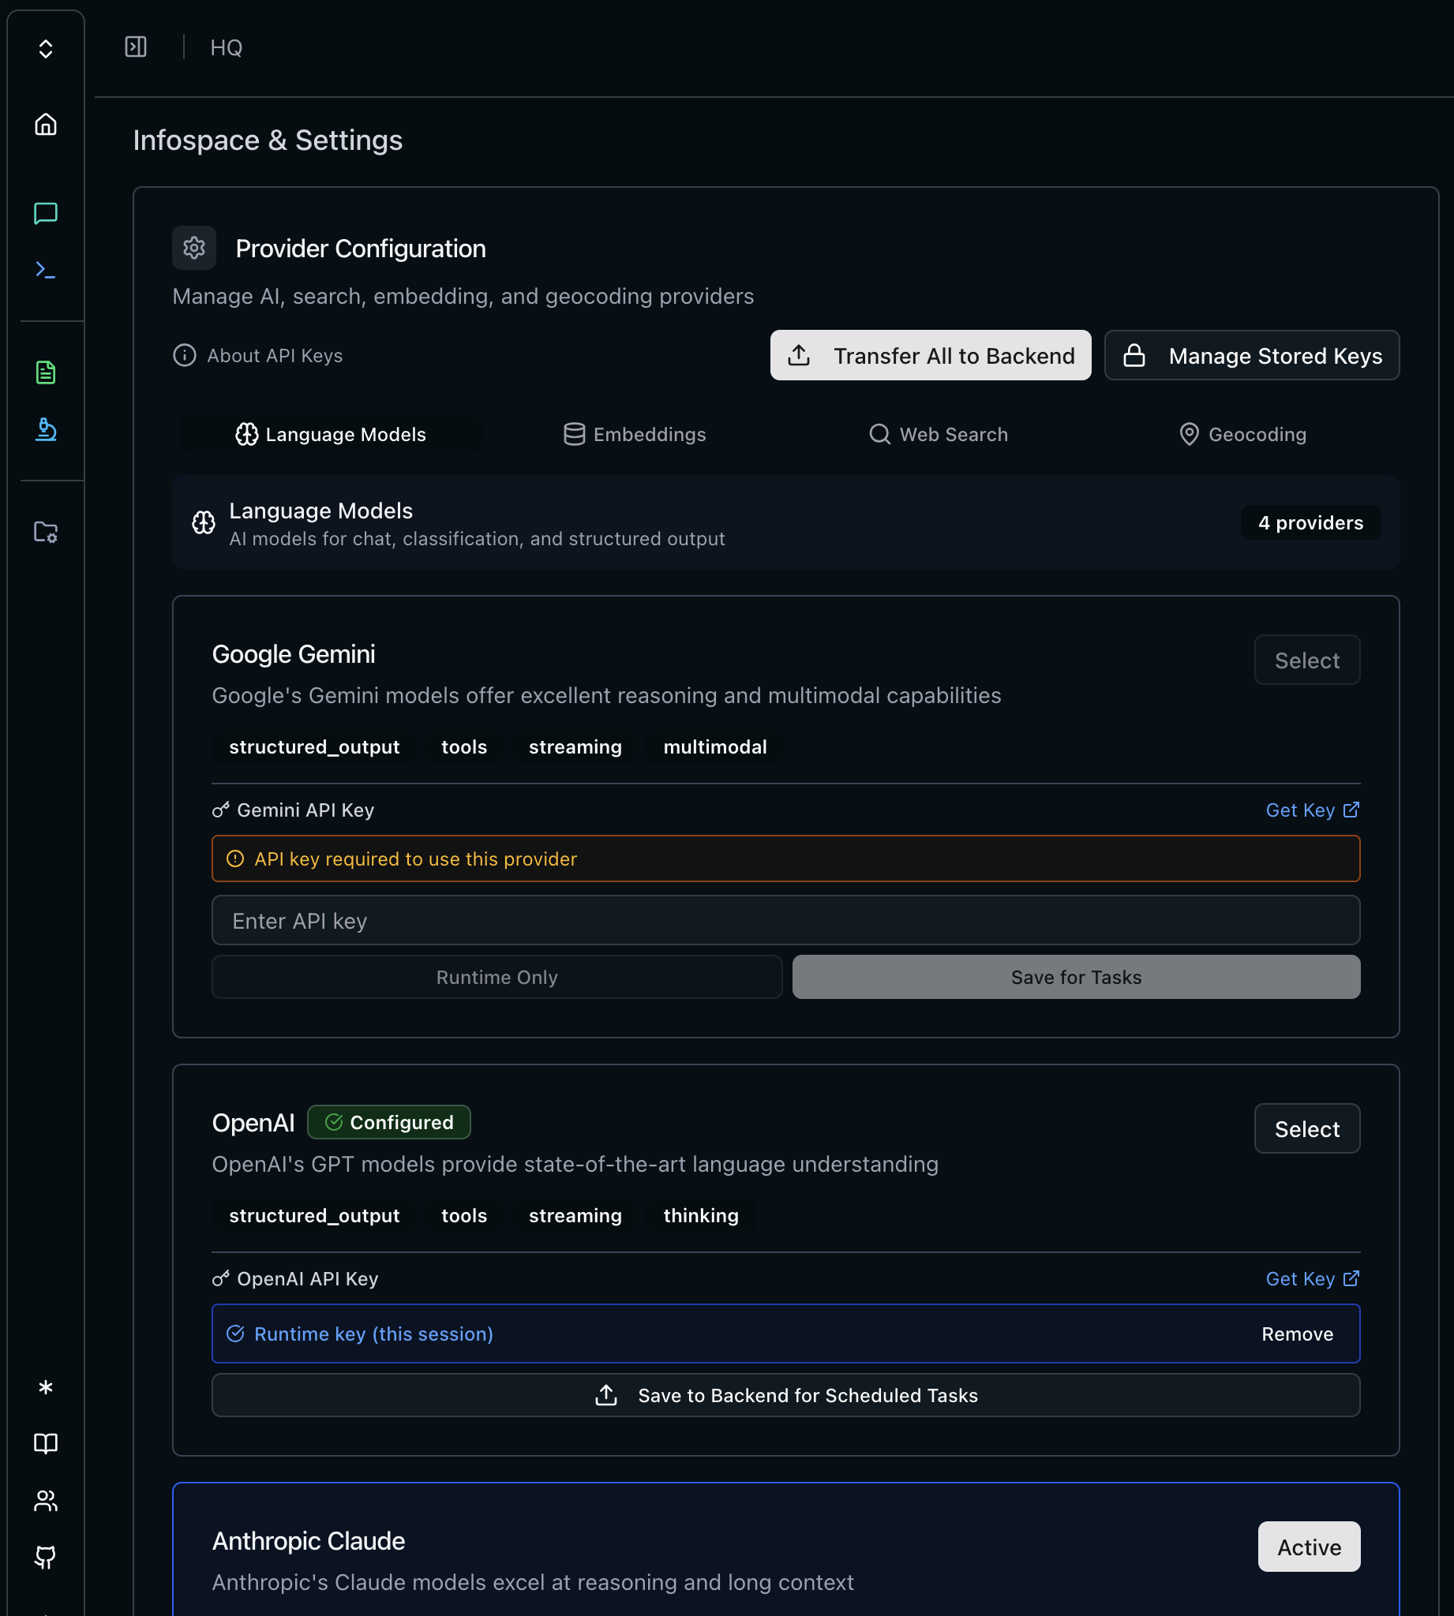Screen dimensions: 1454x1616
Task: Click the Enter API key field for Gemini
Action: tap(785, 920)
